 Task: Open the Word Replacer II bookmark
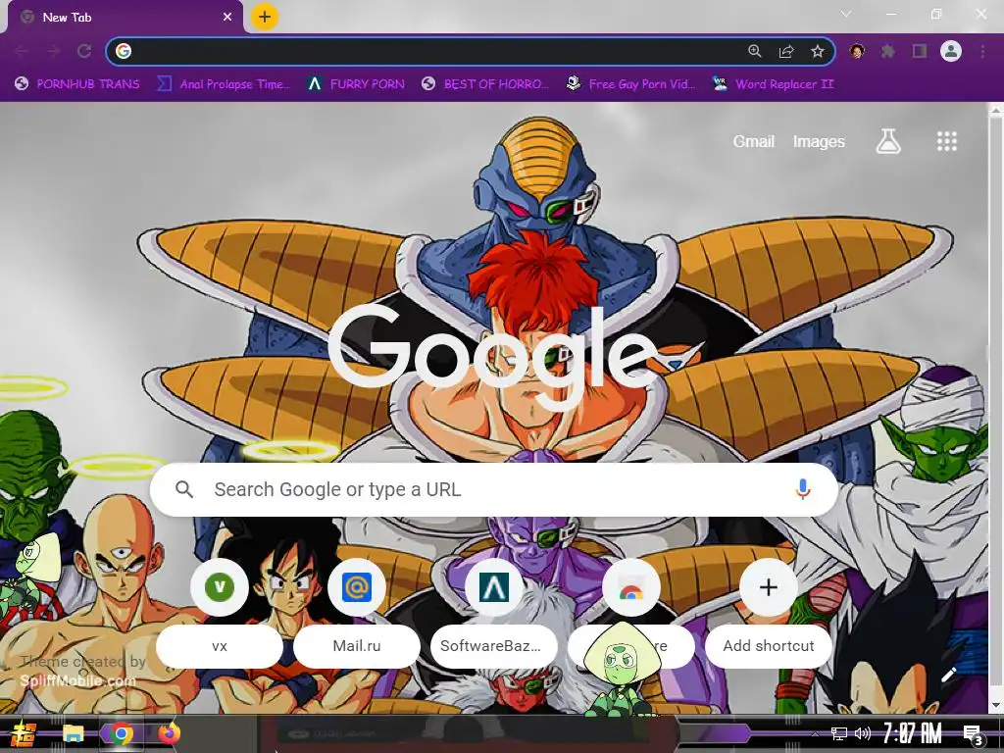[x=773, y=84]
